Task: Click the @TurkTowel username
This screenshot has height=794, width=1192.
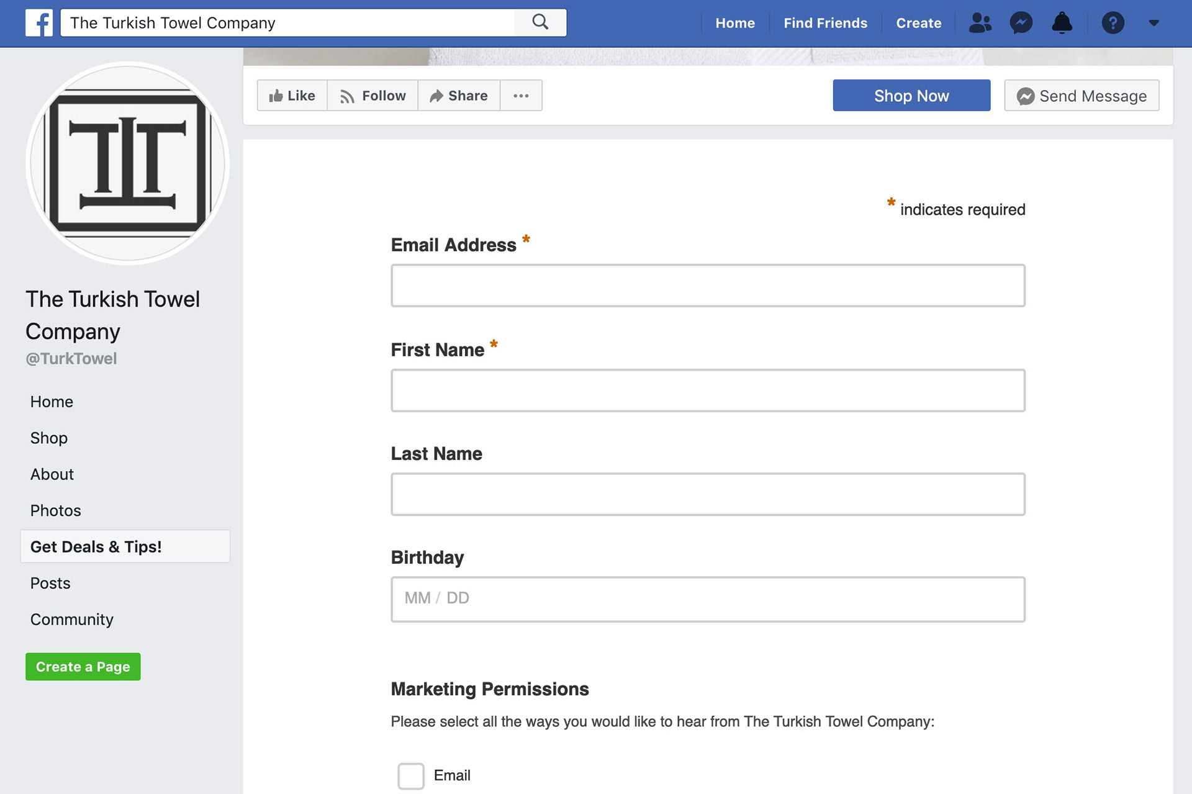Action: pos(71,359)
